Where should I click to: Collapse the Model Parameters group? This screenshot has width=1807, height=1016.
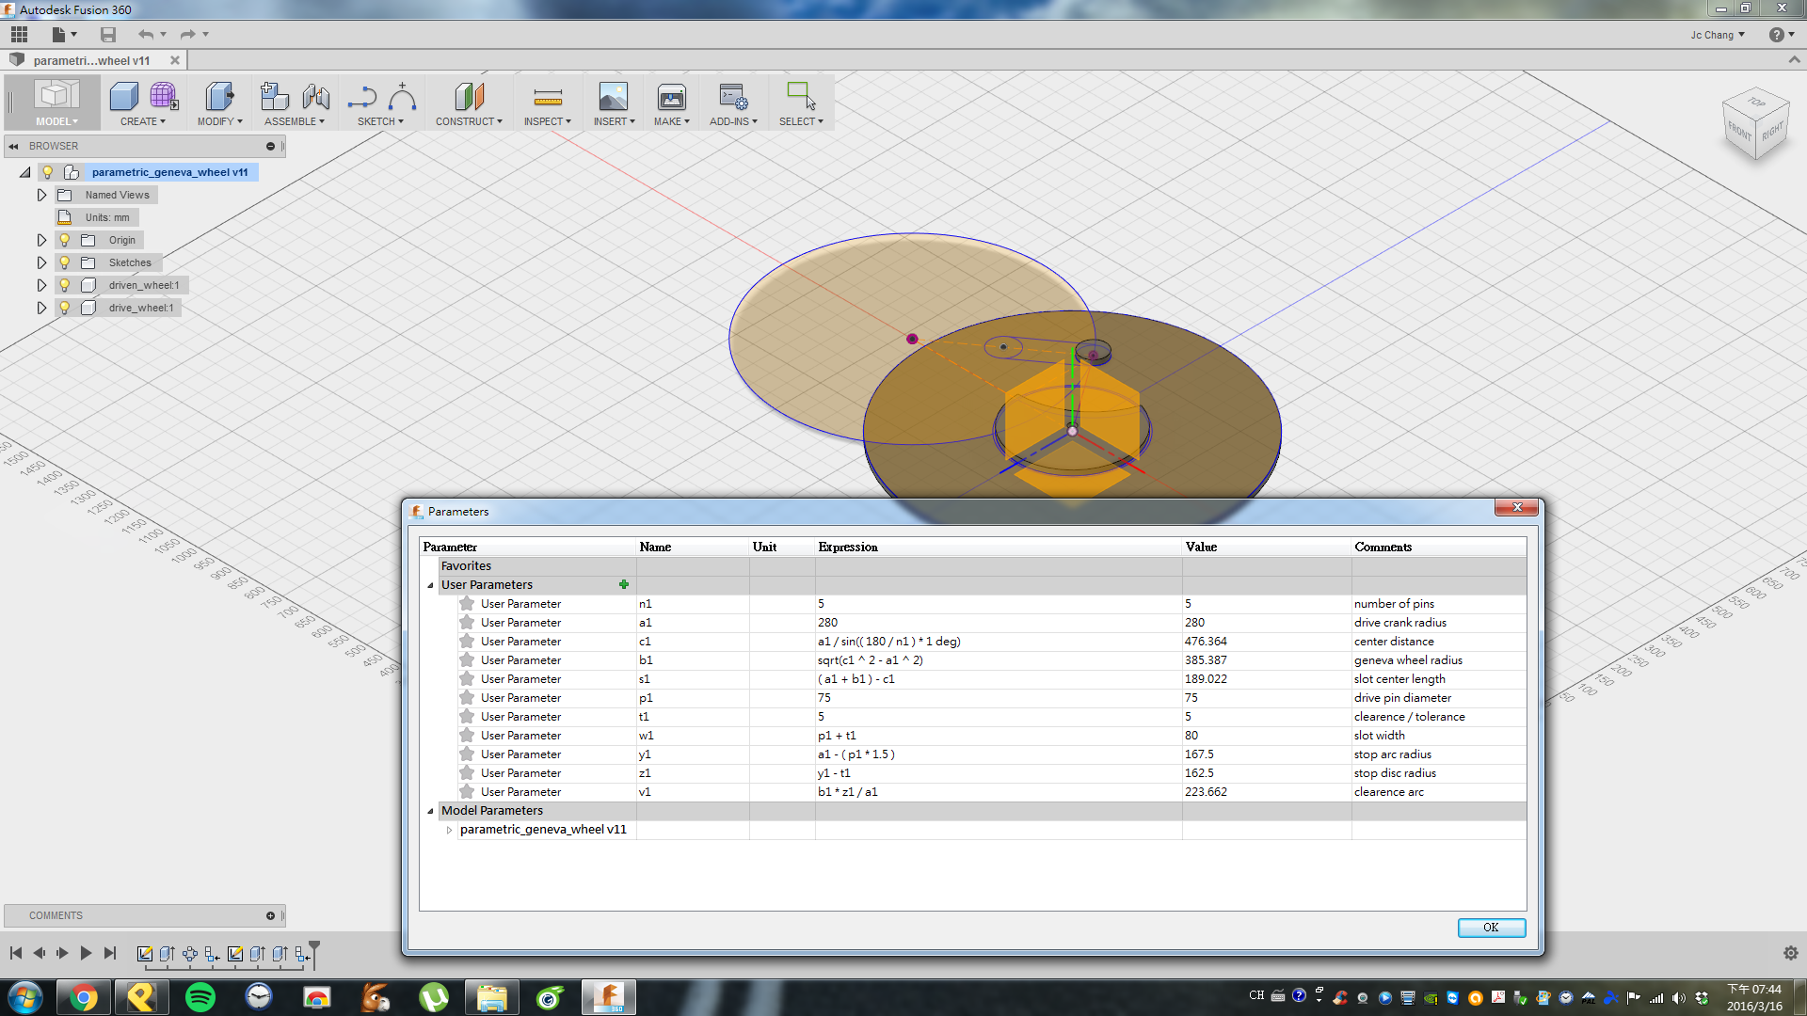coord(431,811)
